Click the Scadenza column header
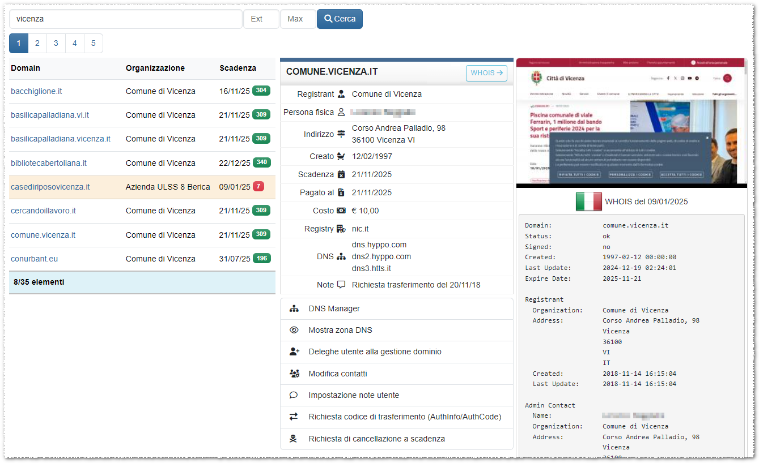 238,68
